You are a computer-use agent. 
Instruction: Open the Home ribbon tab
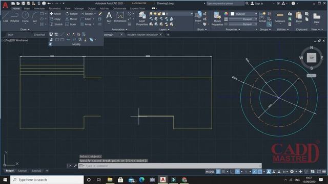point(16,9)
